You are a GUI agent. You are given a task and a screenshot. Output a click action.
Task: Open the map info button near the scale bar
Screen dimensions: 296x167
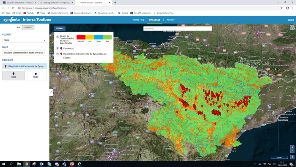292,157
